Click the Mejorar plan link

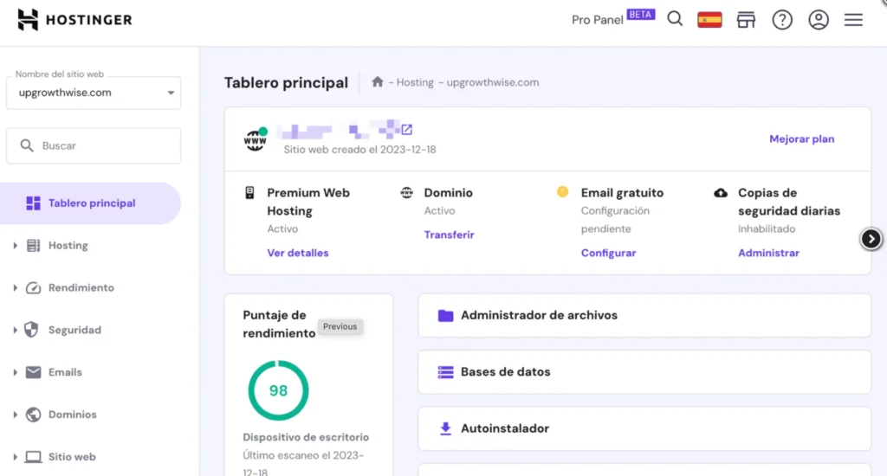(801, 139)
